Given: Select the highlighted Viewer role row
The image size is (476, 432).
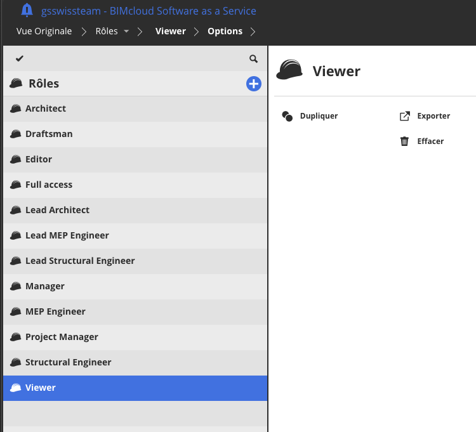Looking at the screenshot, I should coord(135,388).
